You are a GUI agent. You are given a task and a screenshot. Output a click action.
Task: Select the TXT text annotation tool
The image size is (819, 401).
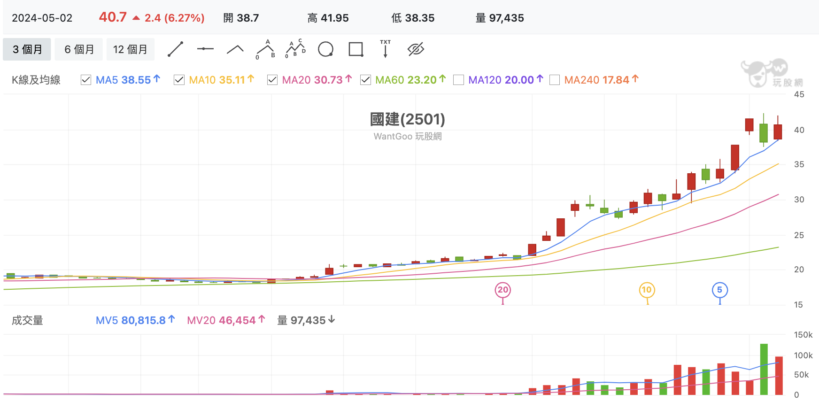coord(386,49)
